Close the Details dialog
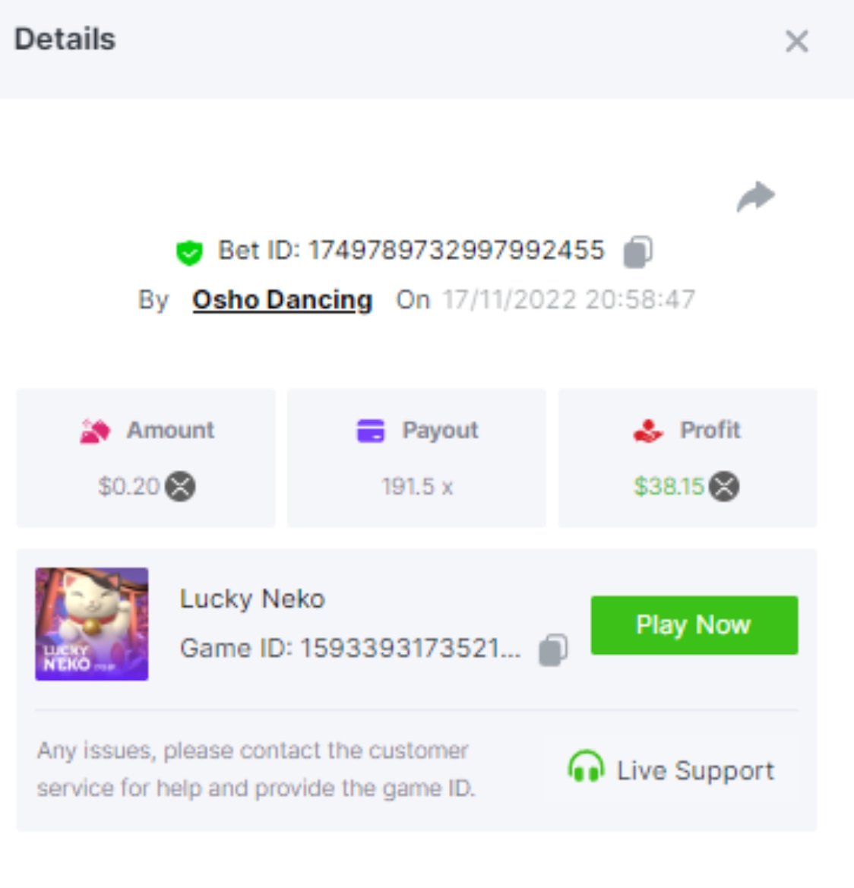Viewport: 854px width, 888px height. (796, 41)
